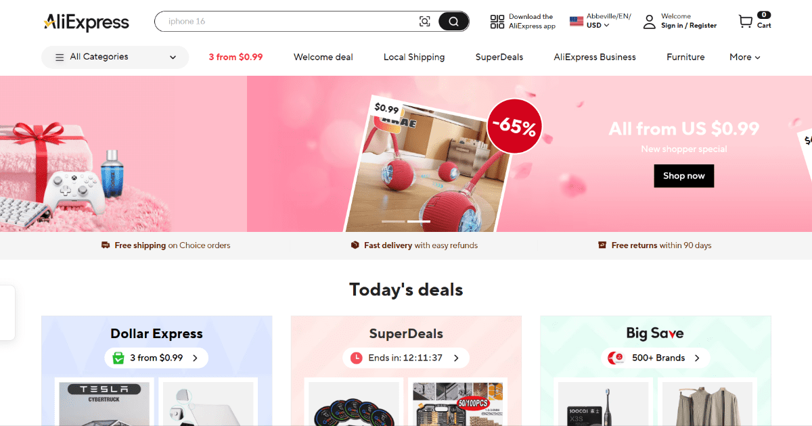Select the Welcome deal nav item
Screen dimensions: 812x426
click(323, 57)
